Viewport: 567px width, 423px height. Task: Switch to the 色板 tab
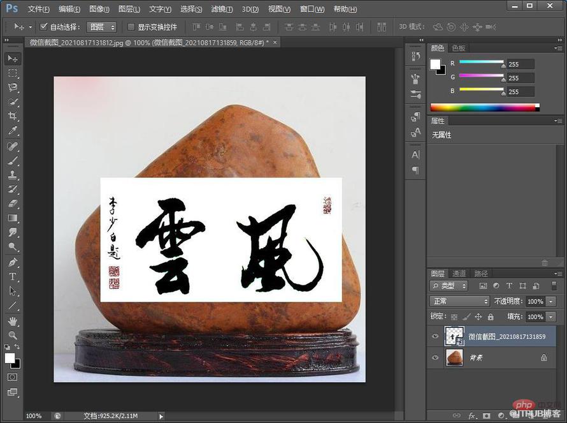click(459, 48)
